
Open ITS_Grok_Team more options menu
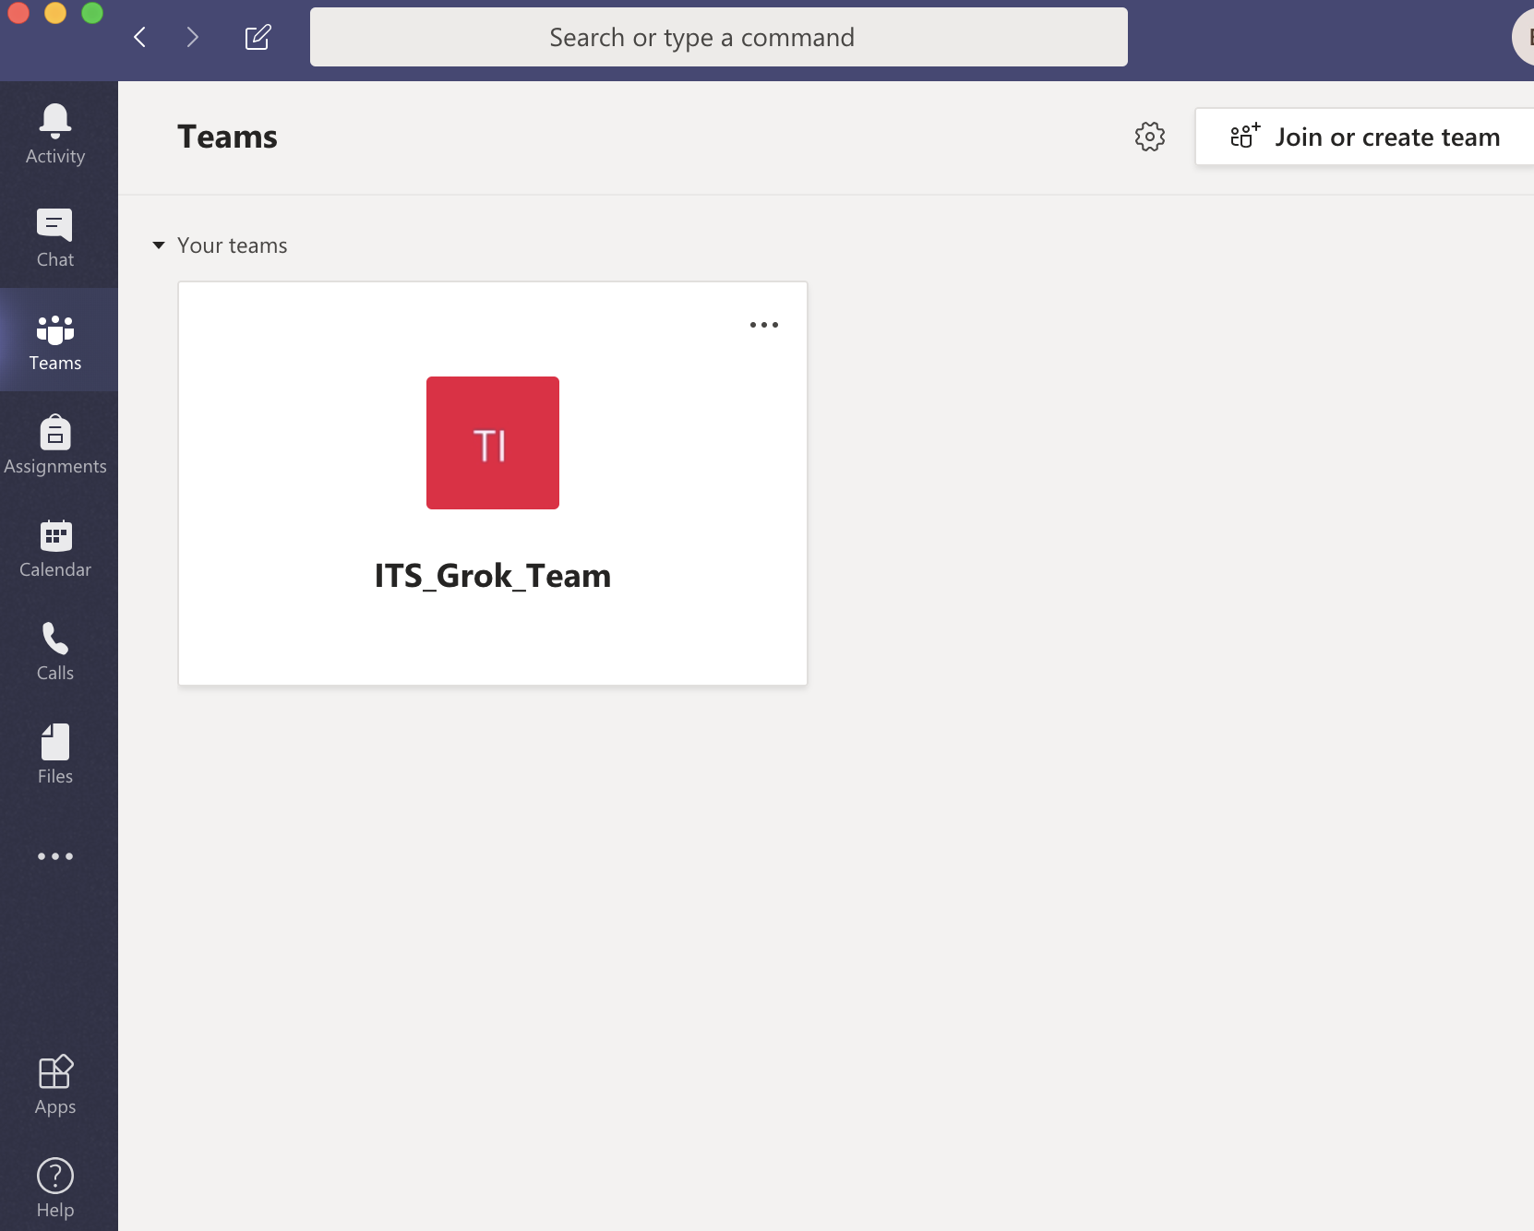tap(764, 325)
